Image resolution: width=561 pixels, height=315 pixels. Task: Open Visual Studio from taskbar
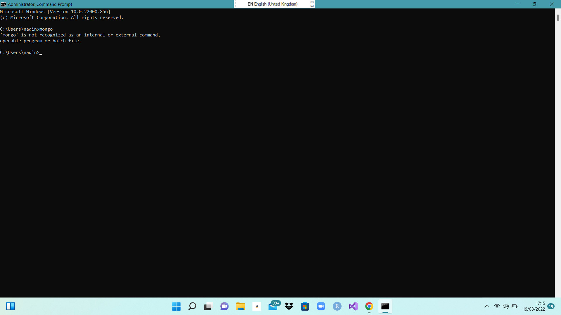coord(353,306)
